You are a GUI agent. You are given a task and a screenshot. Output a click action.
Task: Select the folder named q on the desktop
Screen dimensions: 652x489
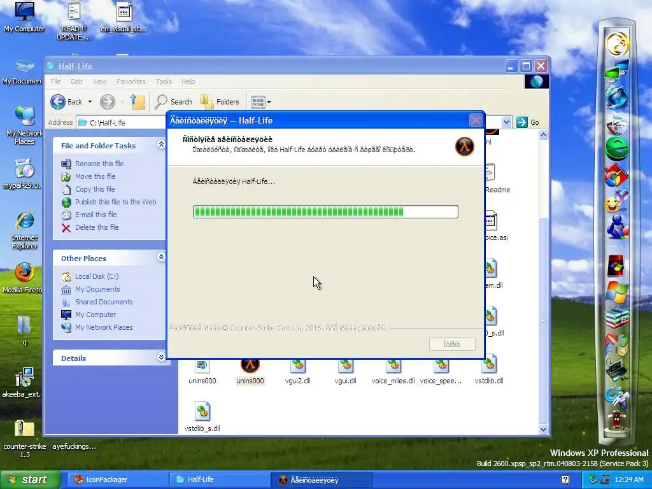pos(24,330)
